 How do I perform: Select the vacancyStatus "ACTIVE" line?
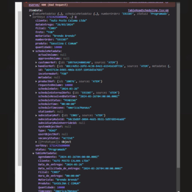click(x=56, y=138)
